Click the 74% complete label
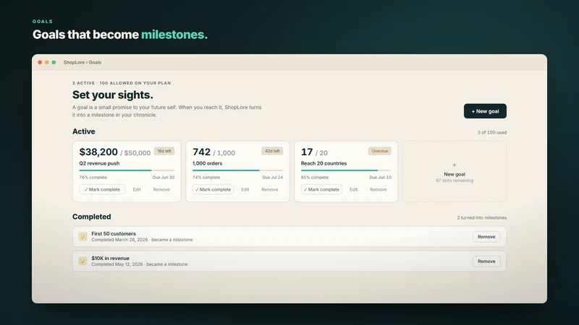 (x=206, y=177)
